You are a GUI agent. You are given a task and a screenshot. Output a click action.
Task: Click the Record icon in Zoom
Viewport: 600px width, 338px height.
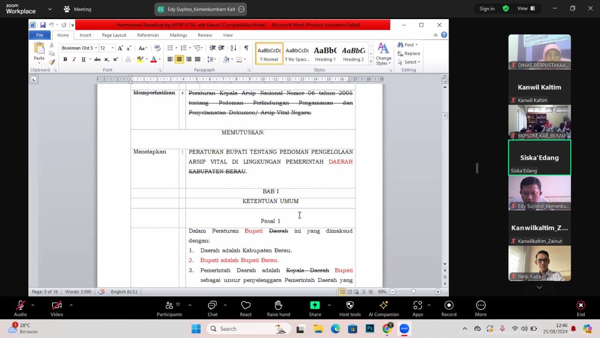(449, 305)
